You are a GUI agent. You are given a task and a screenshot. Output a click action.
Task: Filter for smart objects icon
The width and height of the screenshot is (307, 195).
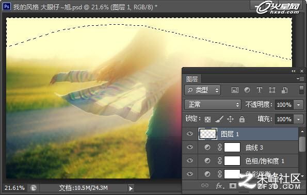click(284, 90)
